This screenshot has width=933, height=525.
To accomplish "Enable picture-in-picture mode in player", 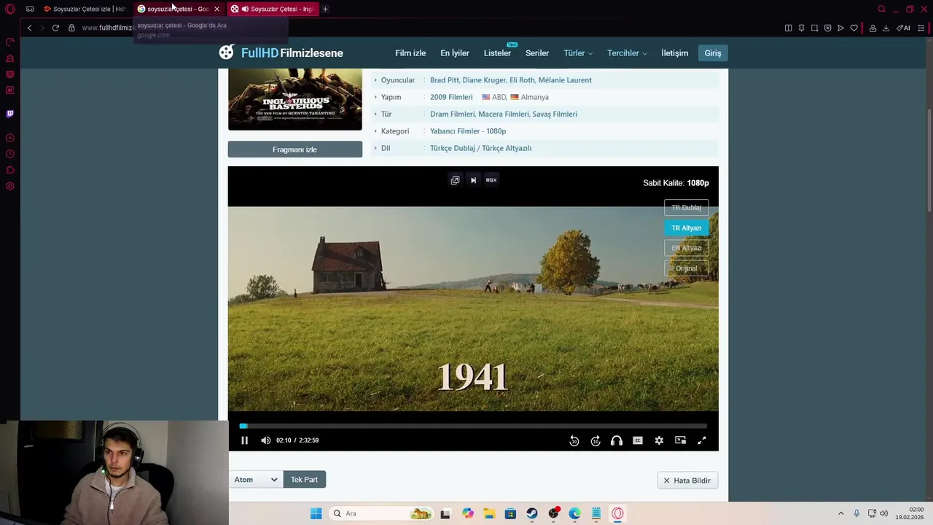I will (x=680, y=440).
